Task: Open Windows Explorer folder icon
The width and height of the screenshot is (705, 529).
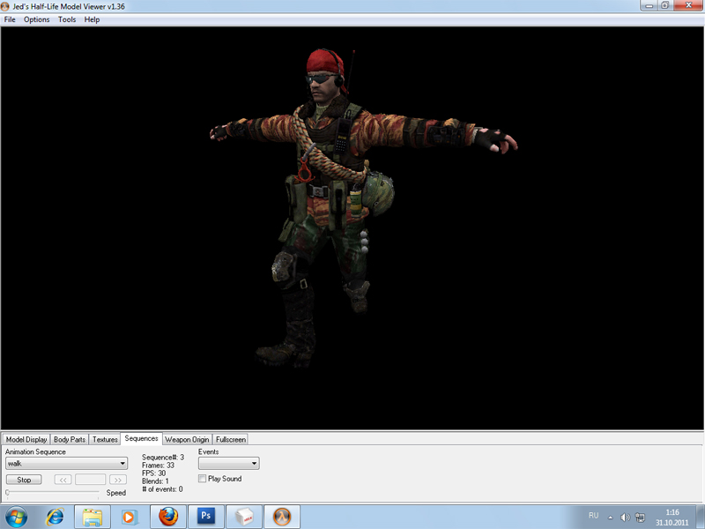Action: (x=93, y=516)
